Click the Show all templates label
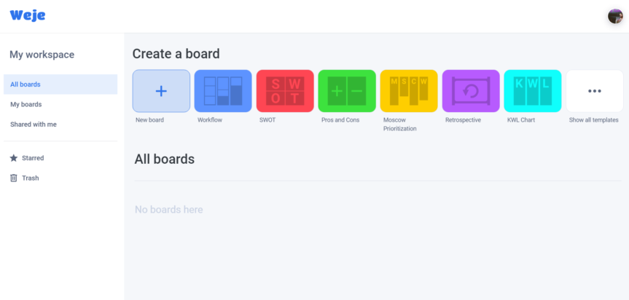This screenshot has width=629, height=300. (x=594, y=119)
